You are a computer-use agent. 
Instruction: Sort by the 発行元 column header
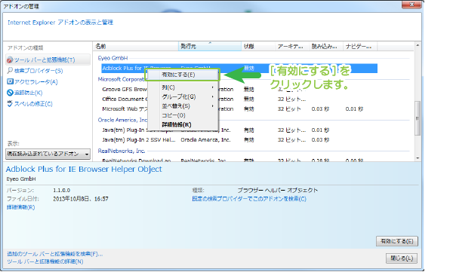[x=210, y=47]
